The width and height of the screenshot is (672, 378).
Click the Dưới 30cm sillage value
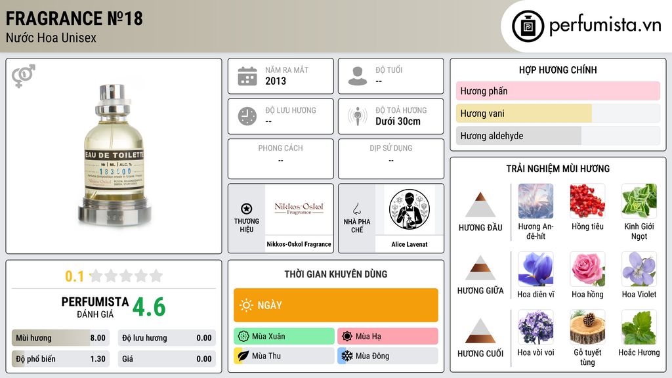click(398, 121)
